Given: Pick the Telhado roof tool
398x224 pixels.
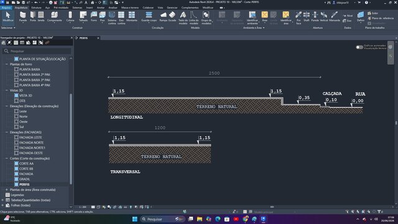Looking at the screenshot, I should pos(83,17).
